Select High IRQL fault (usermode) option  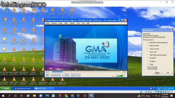[157, 55]
